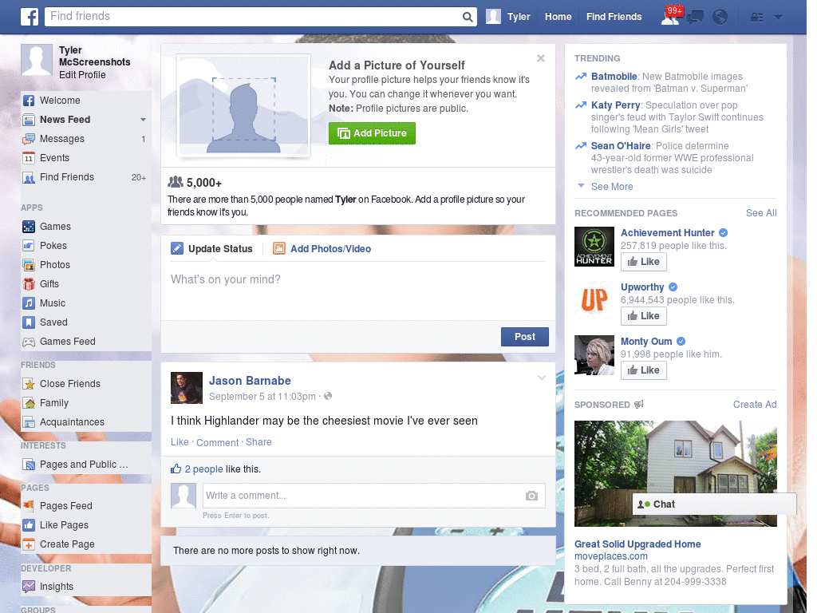Open the Chat bar
Image resolution: width=817 pixels, height=613 pixels.
[x=714, y=504]
